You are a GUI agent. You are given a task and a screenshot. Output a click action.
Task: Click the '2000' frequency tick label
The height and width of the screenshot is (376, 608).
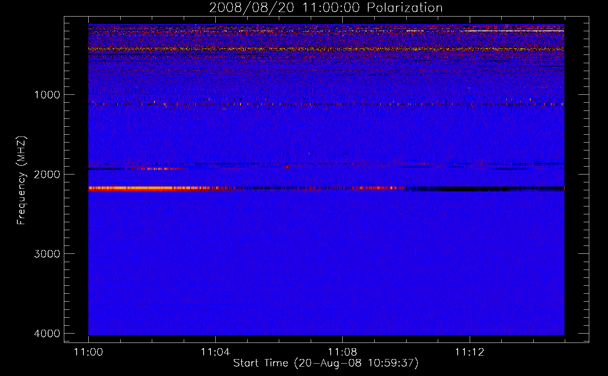point(47,174)
